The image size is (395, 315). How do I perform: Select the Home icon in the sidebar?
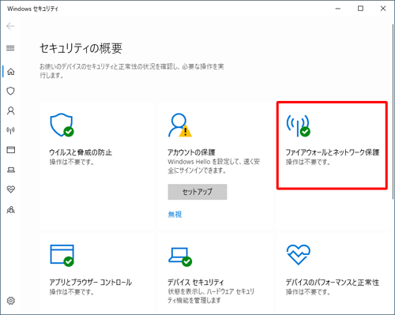(11, 72)
